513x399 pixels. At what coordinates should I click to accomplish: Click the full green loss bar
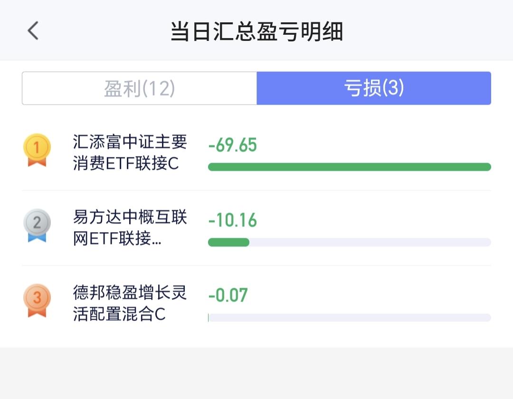click(349, 167)
